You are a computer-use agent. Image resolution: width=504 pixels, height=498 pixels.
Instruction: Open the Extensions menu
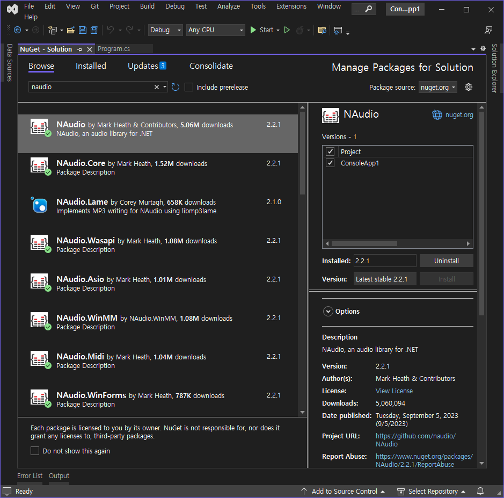291,6
